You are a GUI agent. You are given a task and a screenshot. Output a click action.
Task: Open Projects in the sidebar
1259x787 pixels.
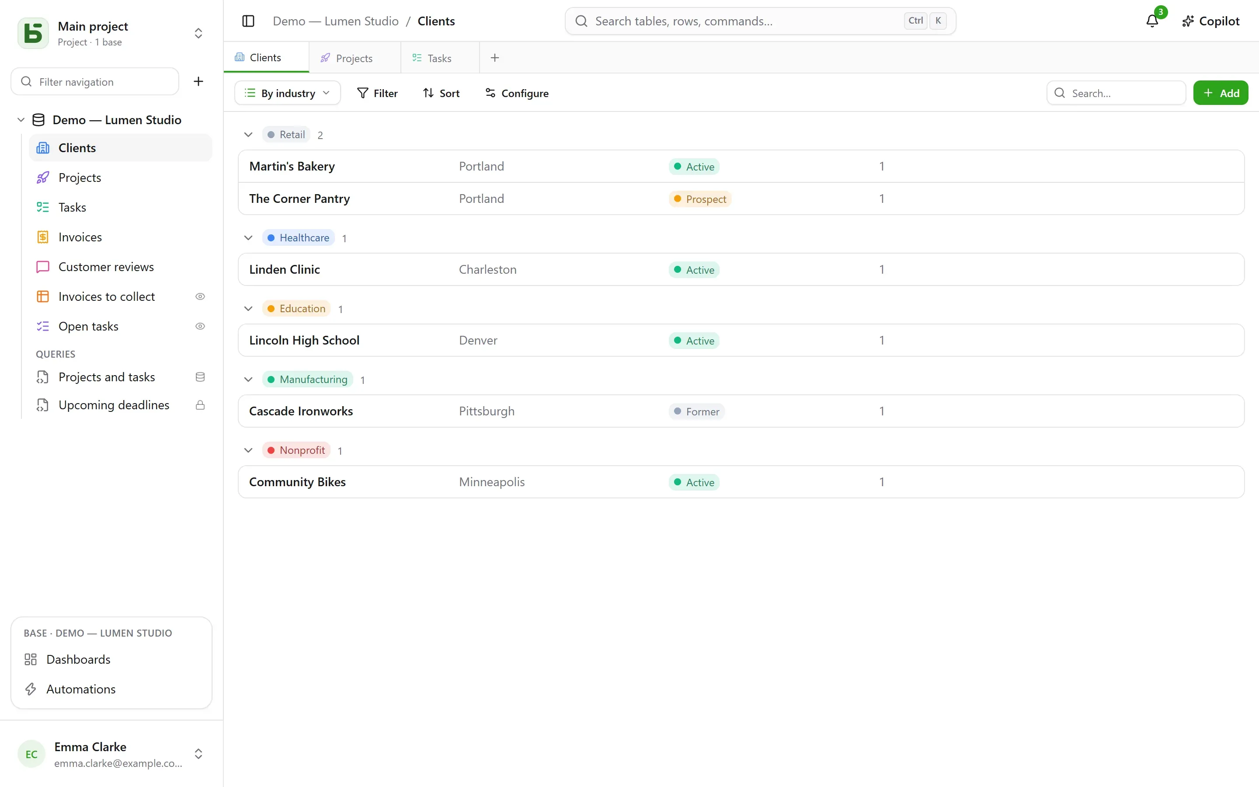121,178
